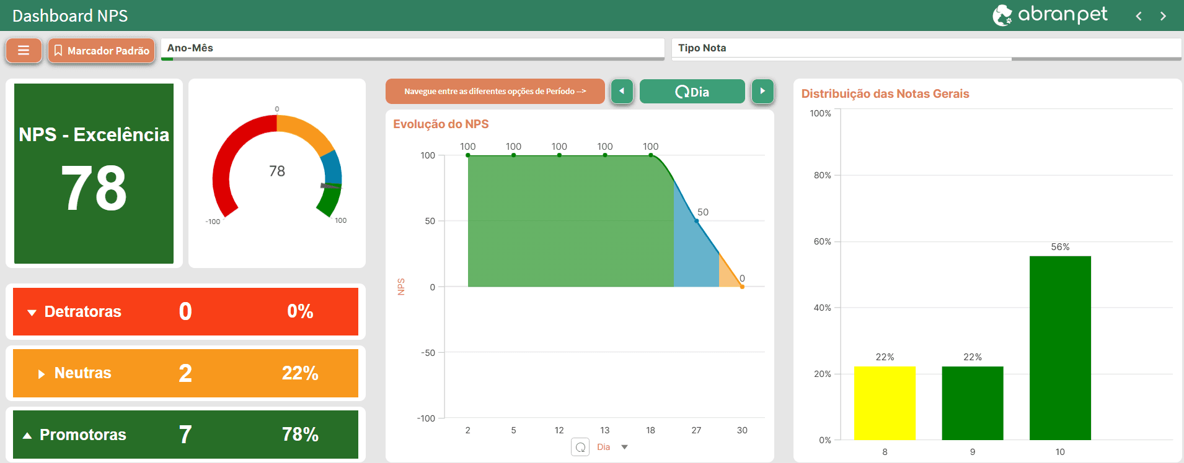Screen dimensions: 1184x463
Task: Click the data point labeled 50
Action: tap(697, 221)
